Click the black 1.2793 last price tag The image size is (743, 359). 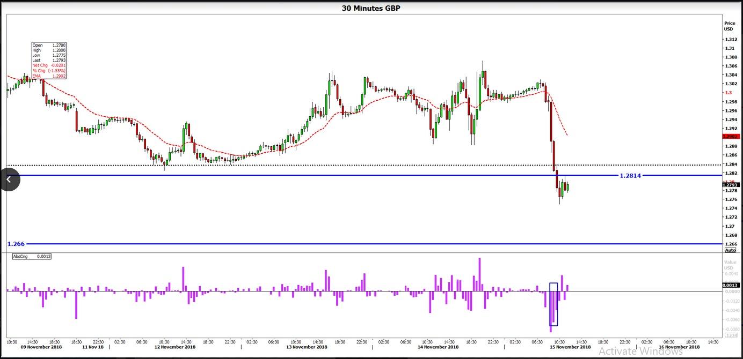pos(731,185)
